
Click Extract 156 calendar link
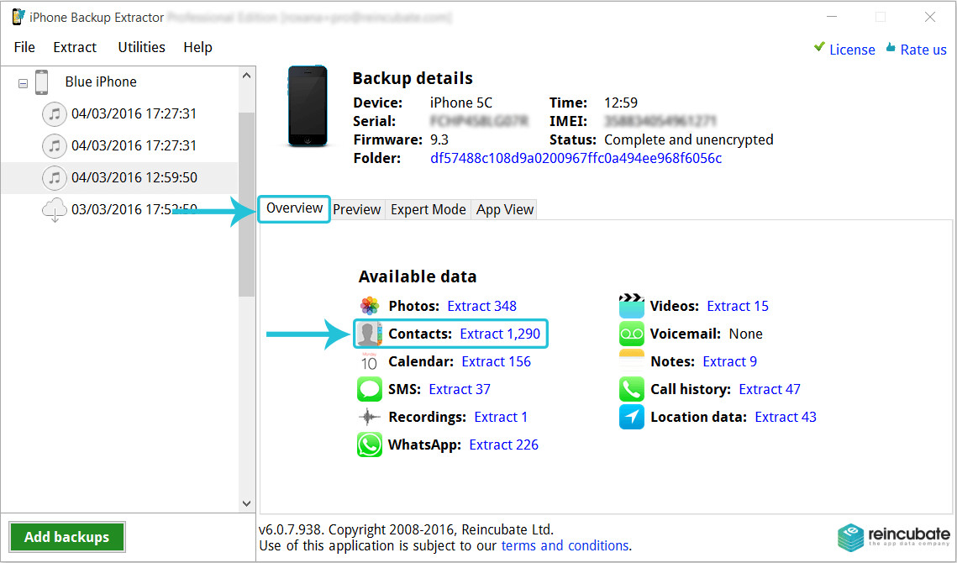pos(497,361)
